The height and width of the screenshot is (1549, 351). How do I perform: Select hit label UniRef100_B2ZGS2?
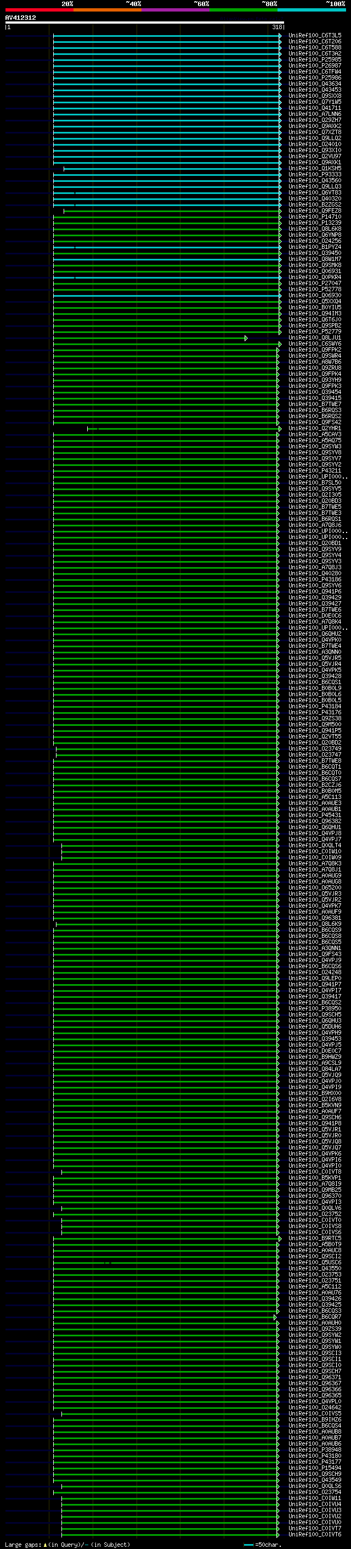[x=314, y=204]
